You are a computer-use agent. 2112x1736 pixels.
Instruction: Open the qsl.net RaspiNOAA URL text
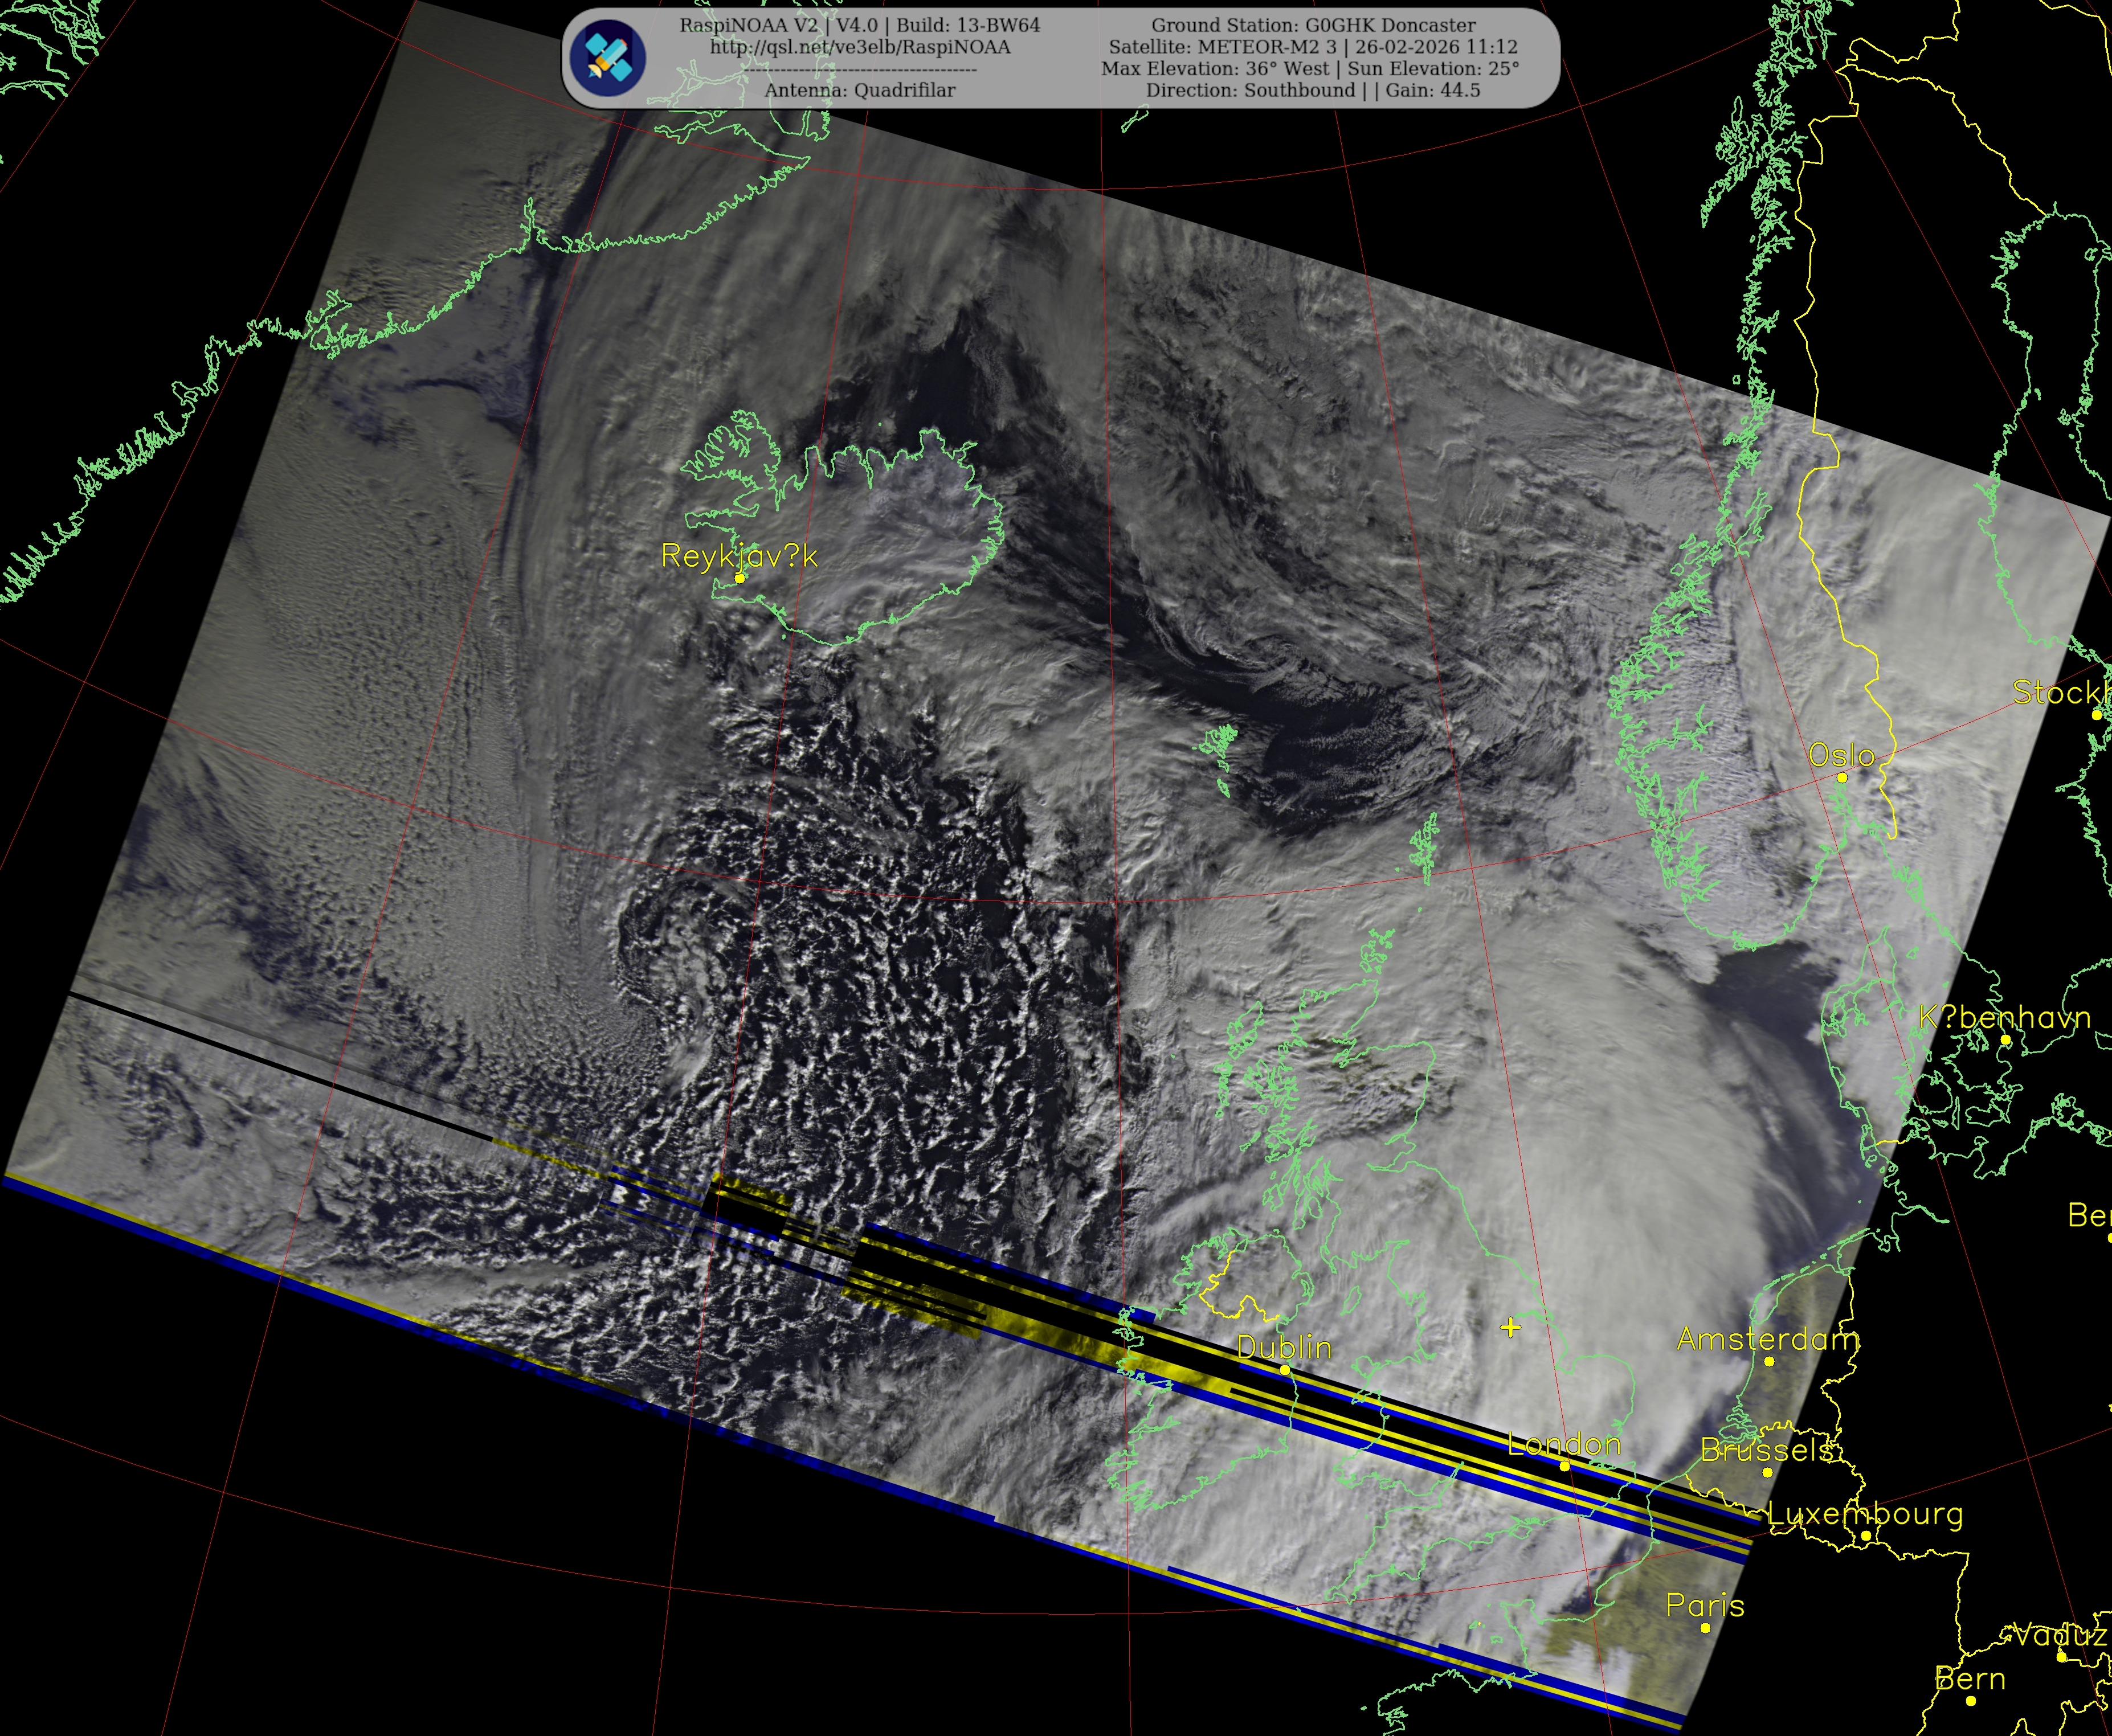pos(860,47)
